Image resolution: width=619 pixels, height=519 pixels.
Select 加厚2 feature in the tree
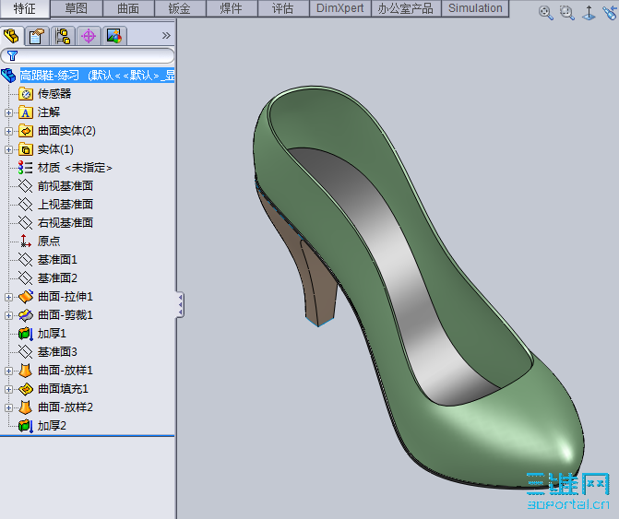[x=52, y=426]
